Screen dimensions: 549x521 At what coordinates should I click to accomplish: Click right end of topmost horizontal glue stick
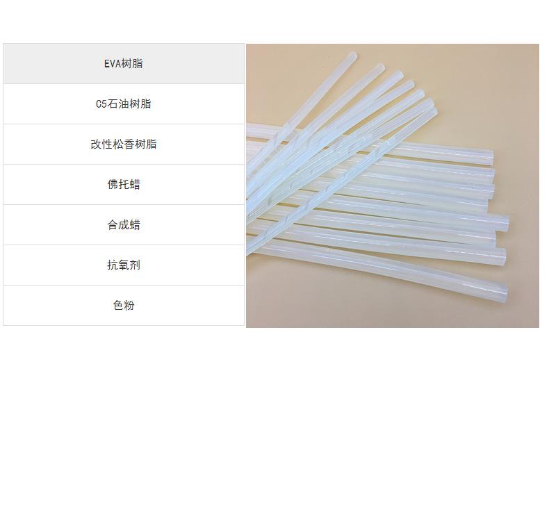pos(489,157)
